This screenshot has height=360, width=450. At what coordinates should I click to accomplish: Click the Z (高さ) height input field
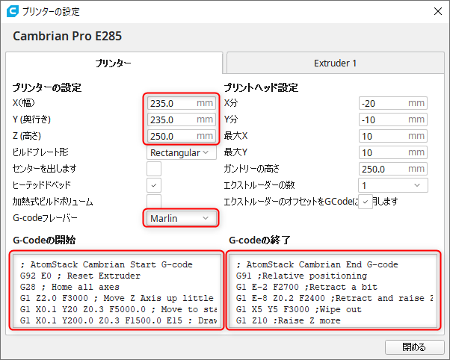click(x=182, y=136)
